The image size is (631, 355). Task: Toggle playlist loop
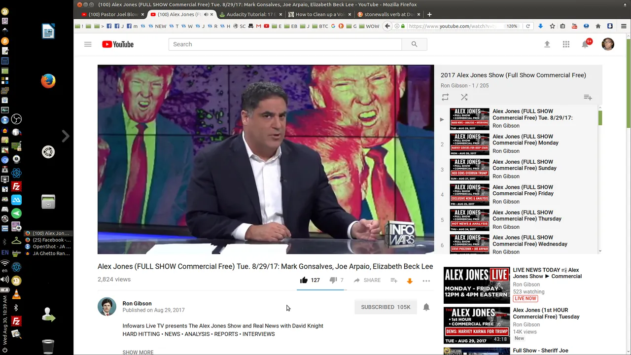[x=445, y=97]
